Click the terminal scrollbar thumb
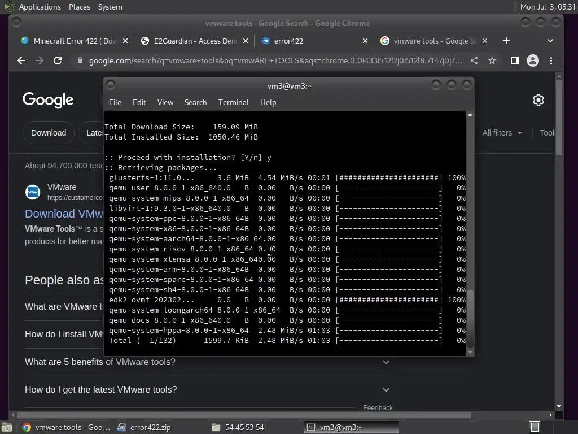The image size is (578, 434). [470, 318]
